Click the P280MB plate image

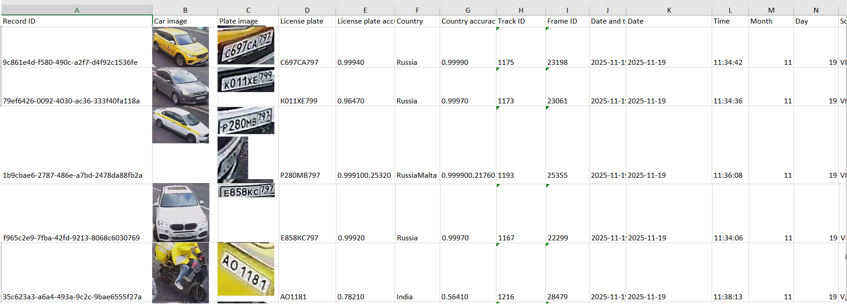[x=246, y=121]
